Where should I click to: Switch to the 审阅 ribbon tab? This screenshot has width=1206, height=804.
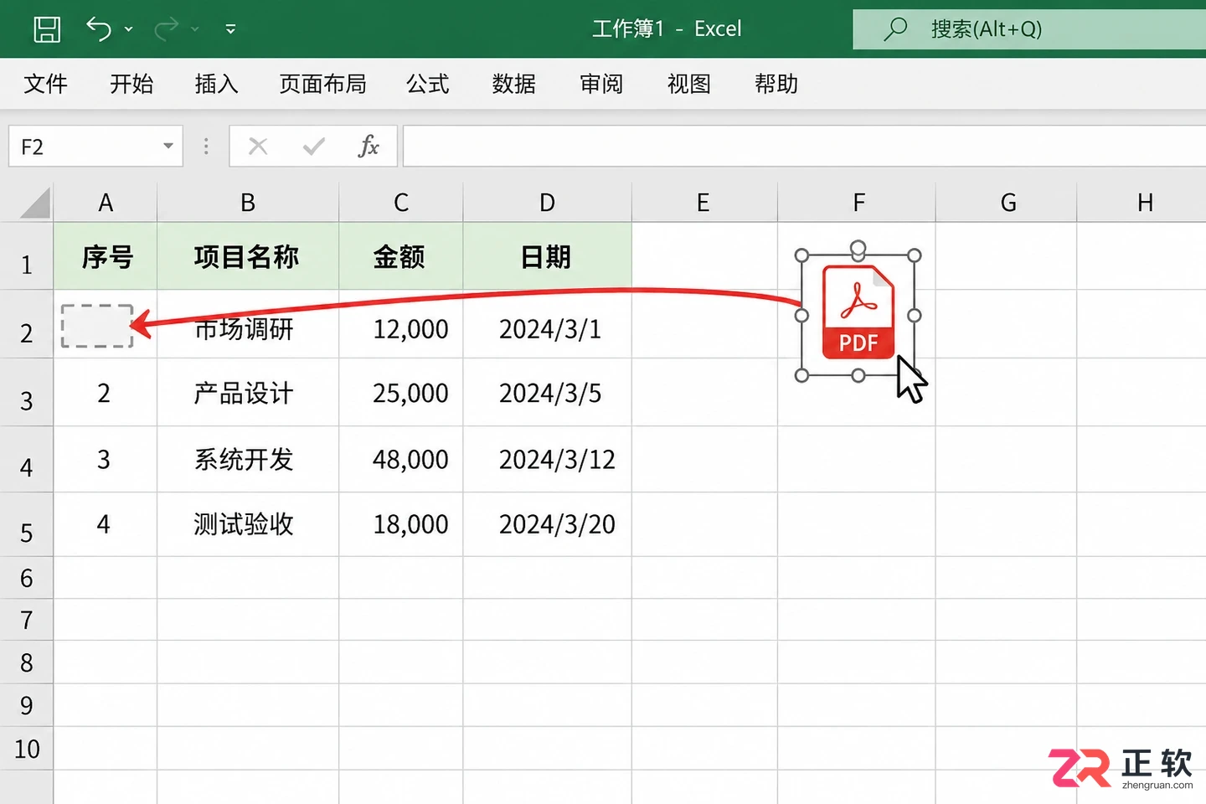coord(601,84)
